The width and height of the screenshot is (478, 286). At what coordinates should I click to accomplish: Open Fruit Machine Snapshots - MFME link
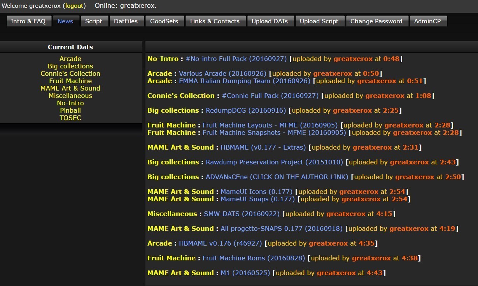[274, 133]
